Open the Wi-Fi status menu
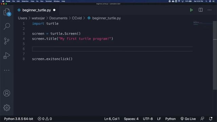The width and height of the screenshot is (217, 122). 179,1
